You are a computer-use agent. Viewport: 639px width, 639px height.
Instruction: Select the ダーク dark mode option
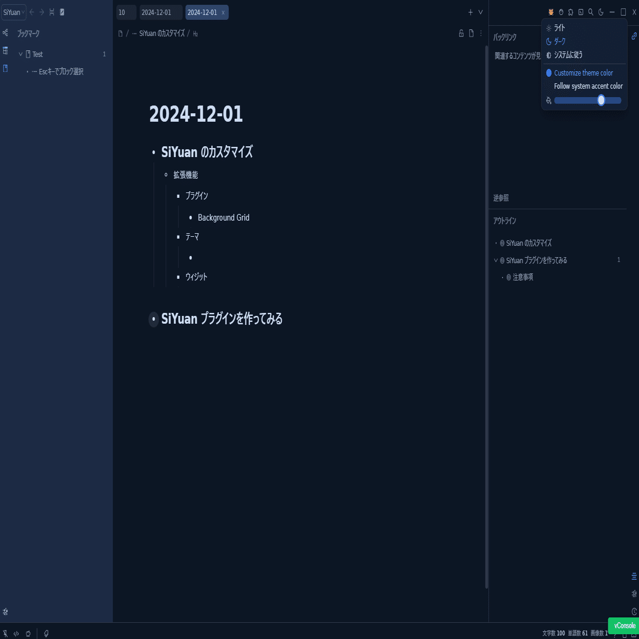pyautogui.click(x=584, y=41)
